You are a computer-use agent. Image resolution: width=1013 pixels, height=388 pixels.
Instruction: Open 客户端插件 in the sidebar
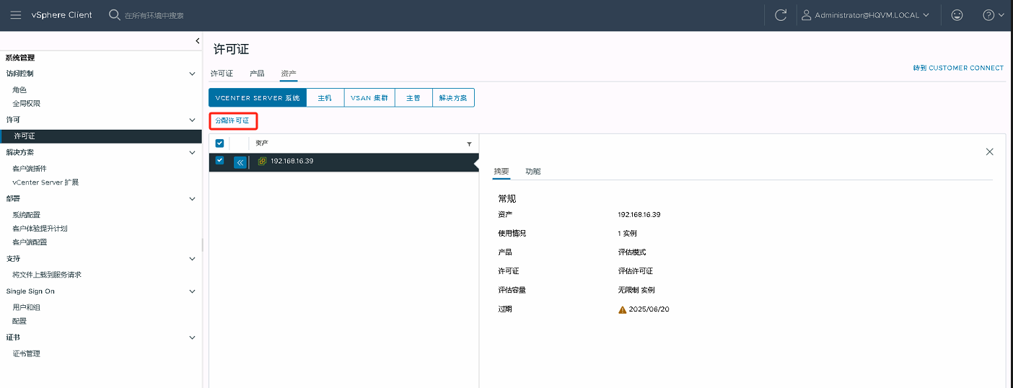30,169
